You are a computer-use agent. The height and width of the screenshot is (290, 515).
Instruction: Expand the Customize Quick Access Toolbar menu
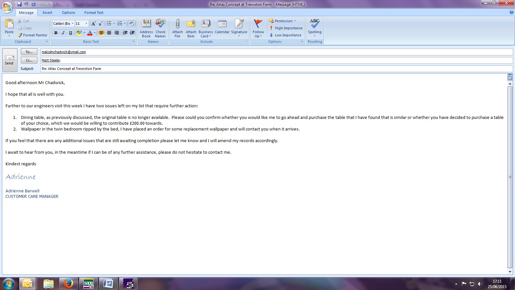(x=57, y=4)
